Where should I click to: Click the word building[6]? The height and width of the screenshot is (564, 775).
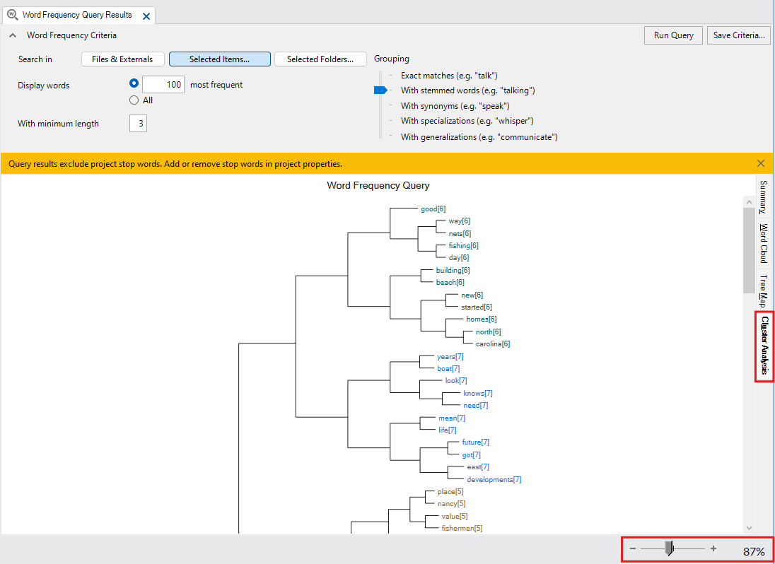point(453,270)
